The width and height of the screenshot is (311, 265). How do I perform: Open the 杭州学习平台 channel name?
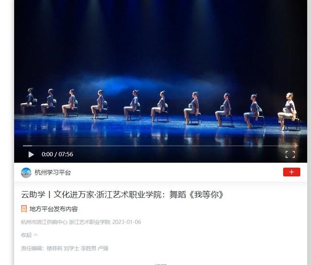pyautogui.click(x=53, y=172)
